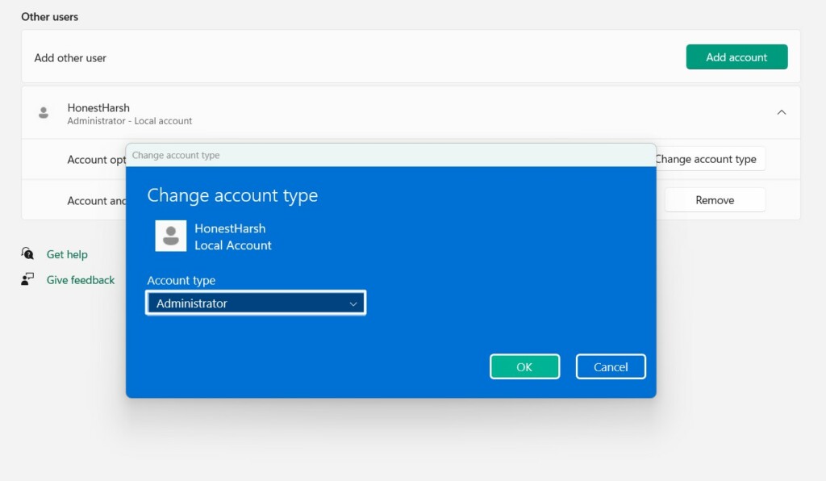This screenshot has width=826, height=481.
Task: Select the Add other user row label
Action: pyautogui.click(x=70, y=58)
